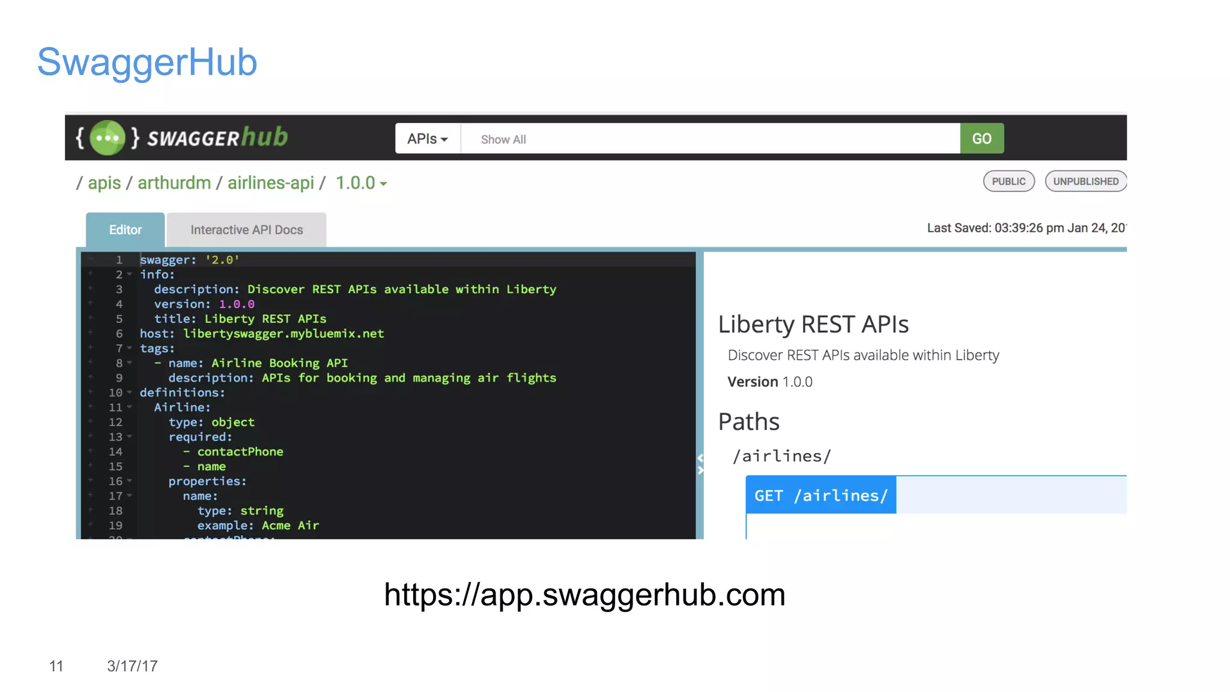
Task: Open the airlines-api breadcrumb link
Action: point(271,183)
